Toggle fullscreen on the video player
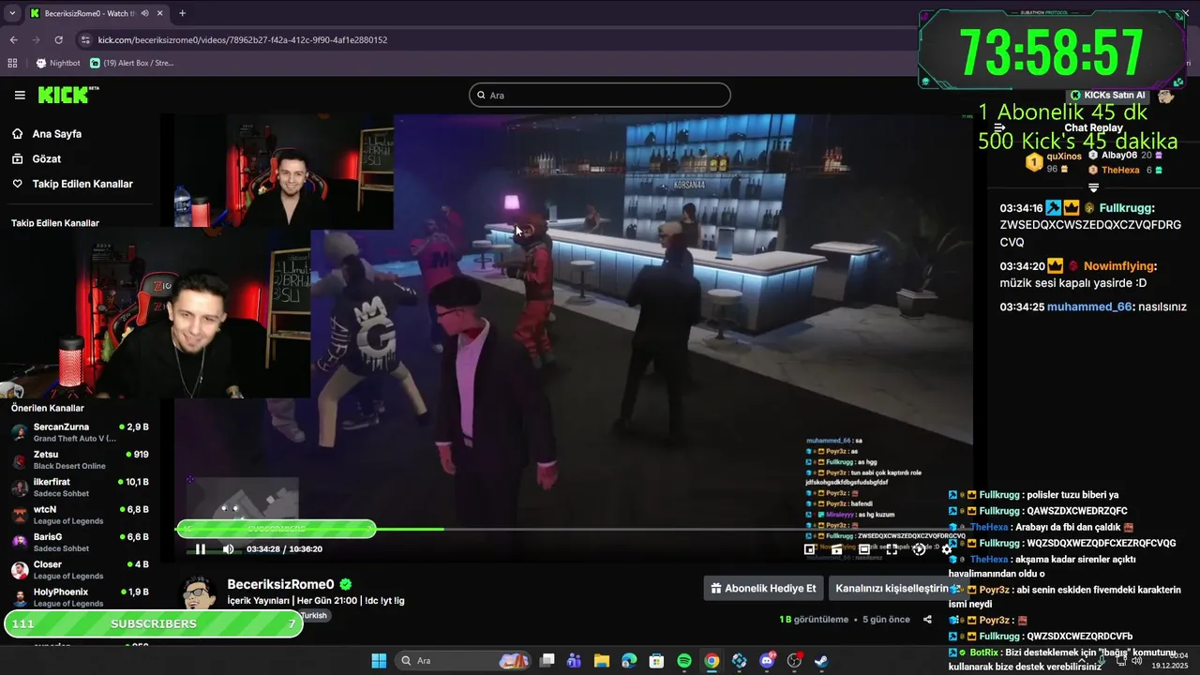Viewport: 1200px width, 675px height. coord(892,549)
